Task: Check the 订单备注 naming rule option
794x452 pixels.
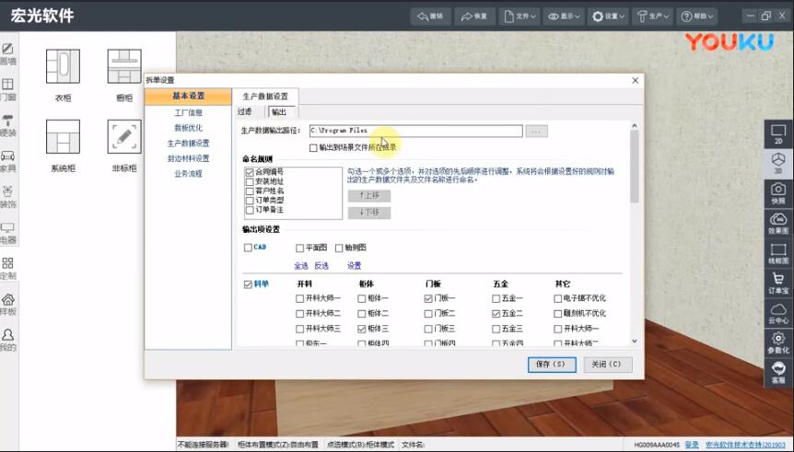Action: 250,210
